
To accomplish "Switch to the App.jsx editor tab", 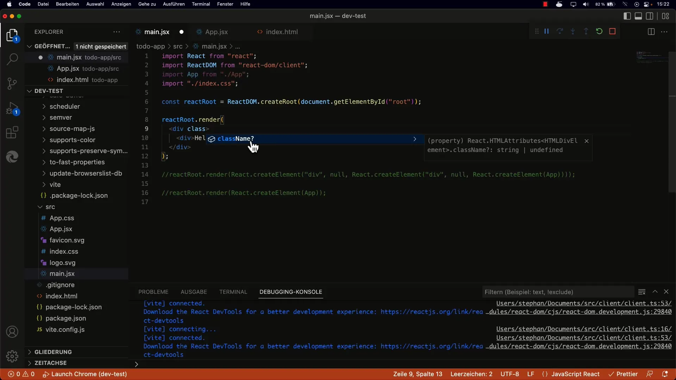I will 217,32.
